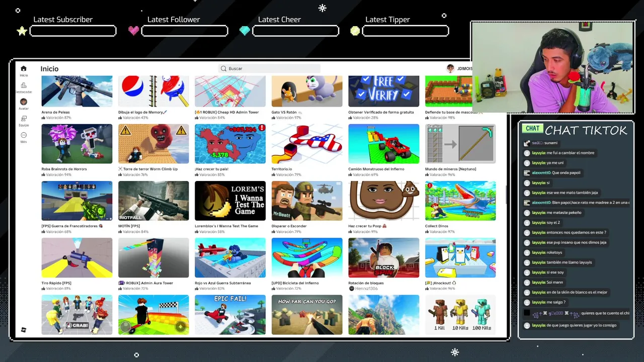Open the 1 Kill 10 Kills 100 Kills thumbnail
Image resolution: width=644 pixels, height=362 pixels.
460,315
